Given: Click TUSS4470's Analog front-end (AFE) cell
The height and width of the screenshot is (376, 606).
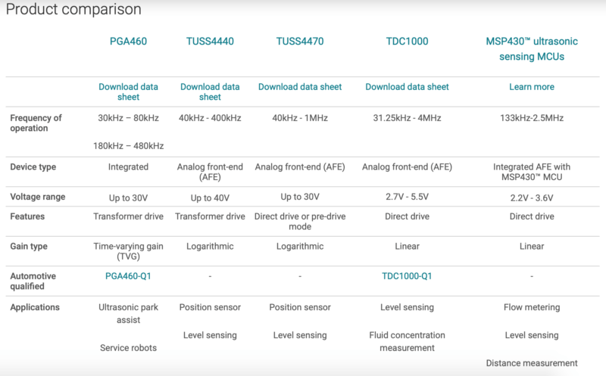Looking at the screenshot, I should pyautogui.click(x=300, y=166).
